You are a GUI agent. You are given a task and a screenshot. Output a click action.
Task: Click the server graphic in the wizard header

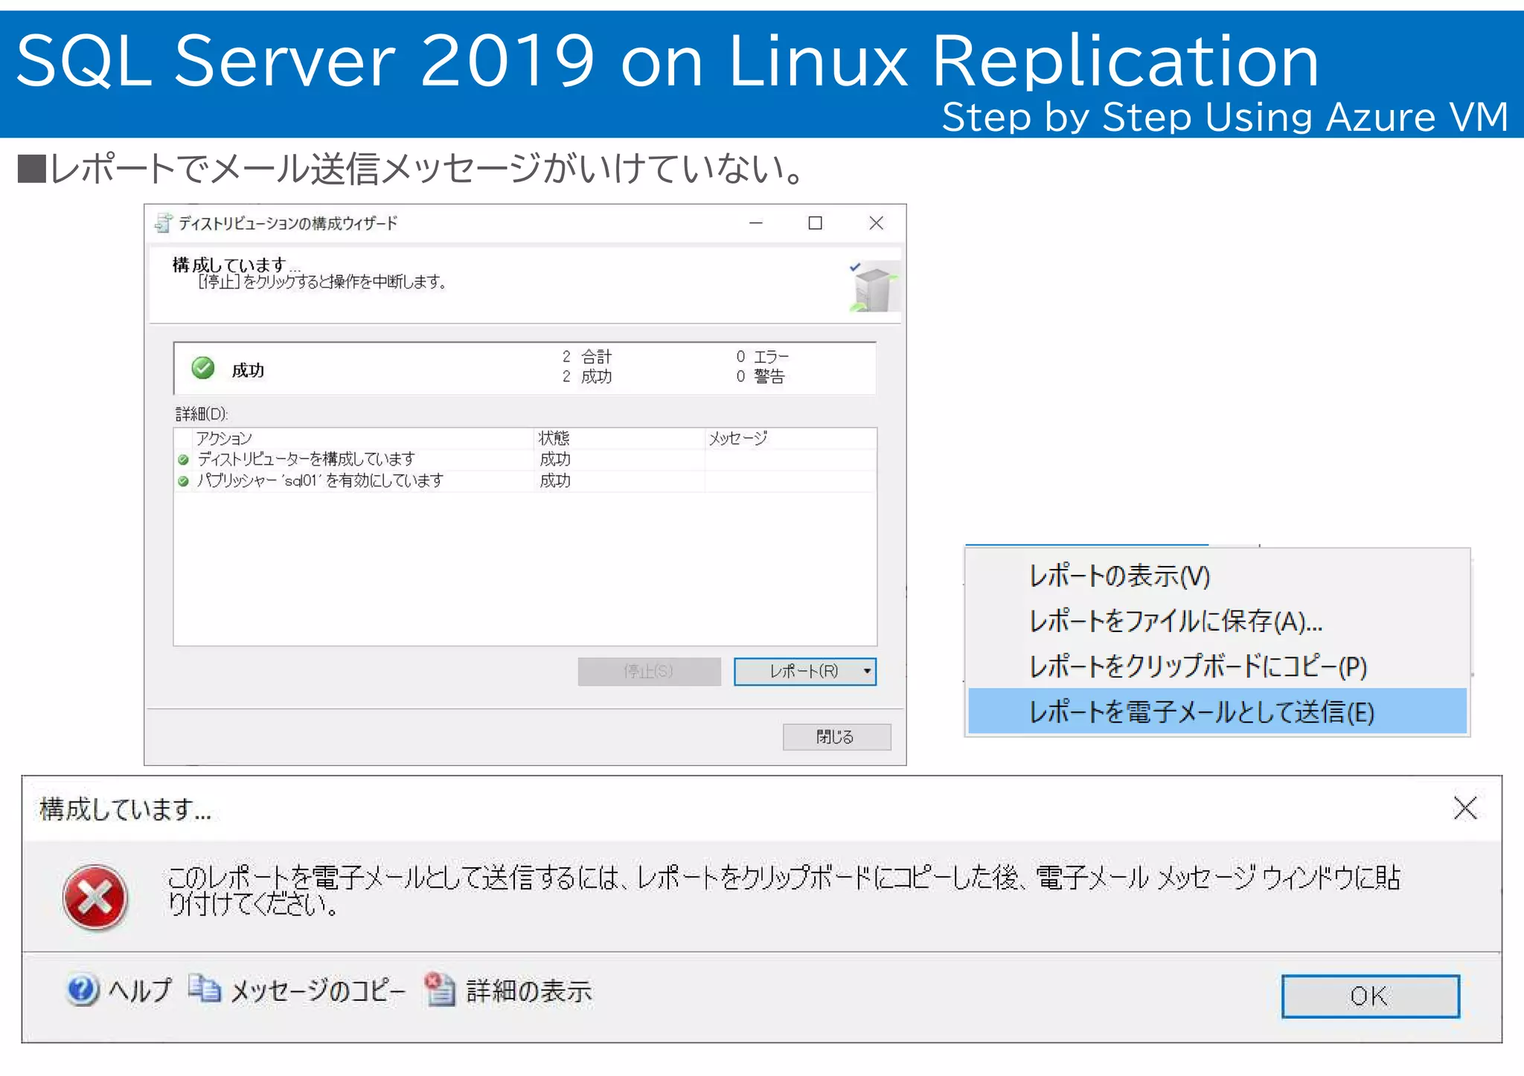coord(874,286)
